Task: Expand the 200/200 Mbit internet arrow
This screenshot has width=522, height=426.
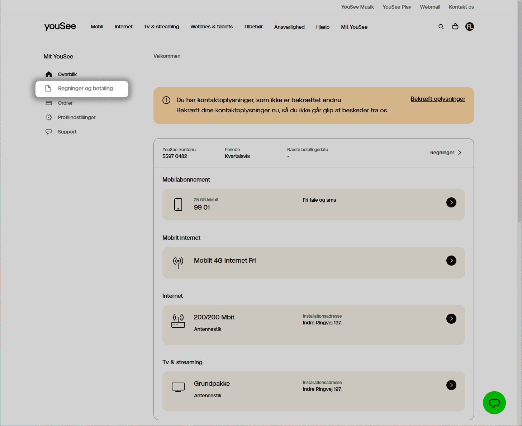Action: (x=451, y=319)
